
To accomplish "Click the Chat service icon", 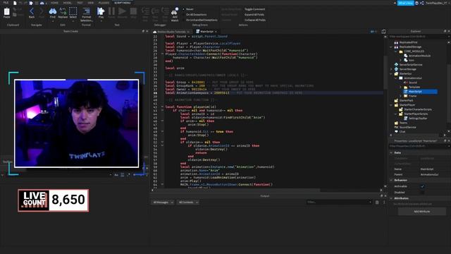I will [396, 132].
